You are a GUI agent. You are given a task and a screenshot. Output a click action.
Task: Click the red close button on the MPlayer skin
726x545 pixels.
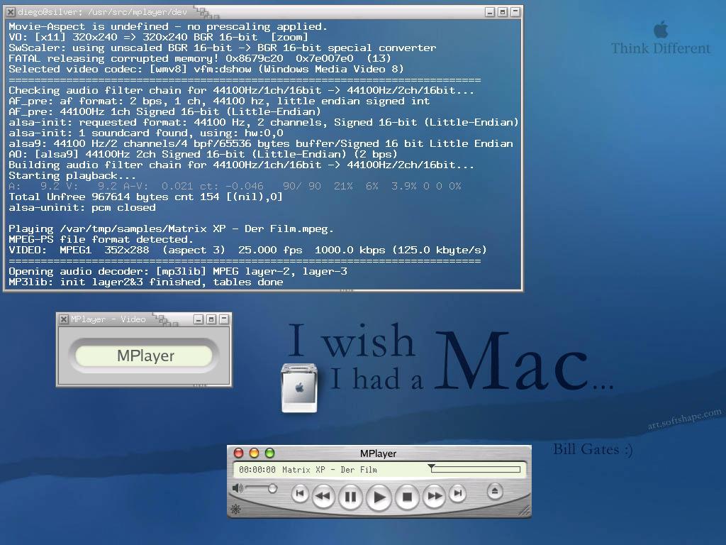[x=239, y=453]
